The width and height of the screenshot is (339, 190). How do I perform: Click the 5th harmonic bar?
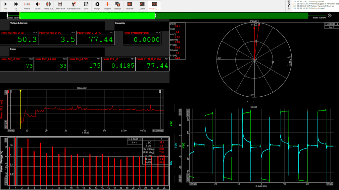click(x=40, y=164)
